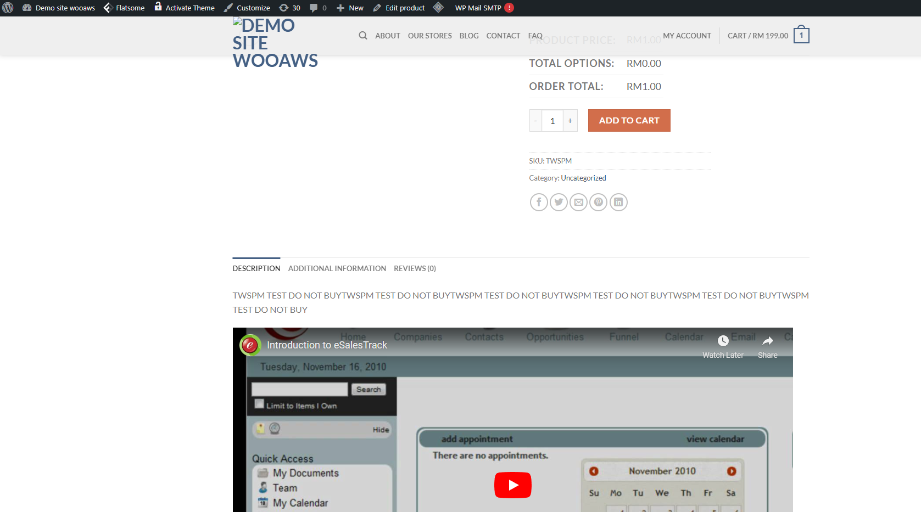This screenshot has height=512, width=921.
Task: Click the WP Mail SMTP red alert badge
Action: 509,8
